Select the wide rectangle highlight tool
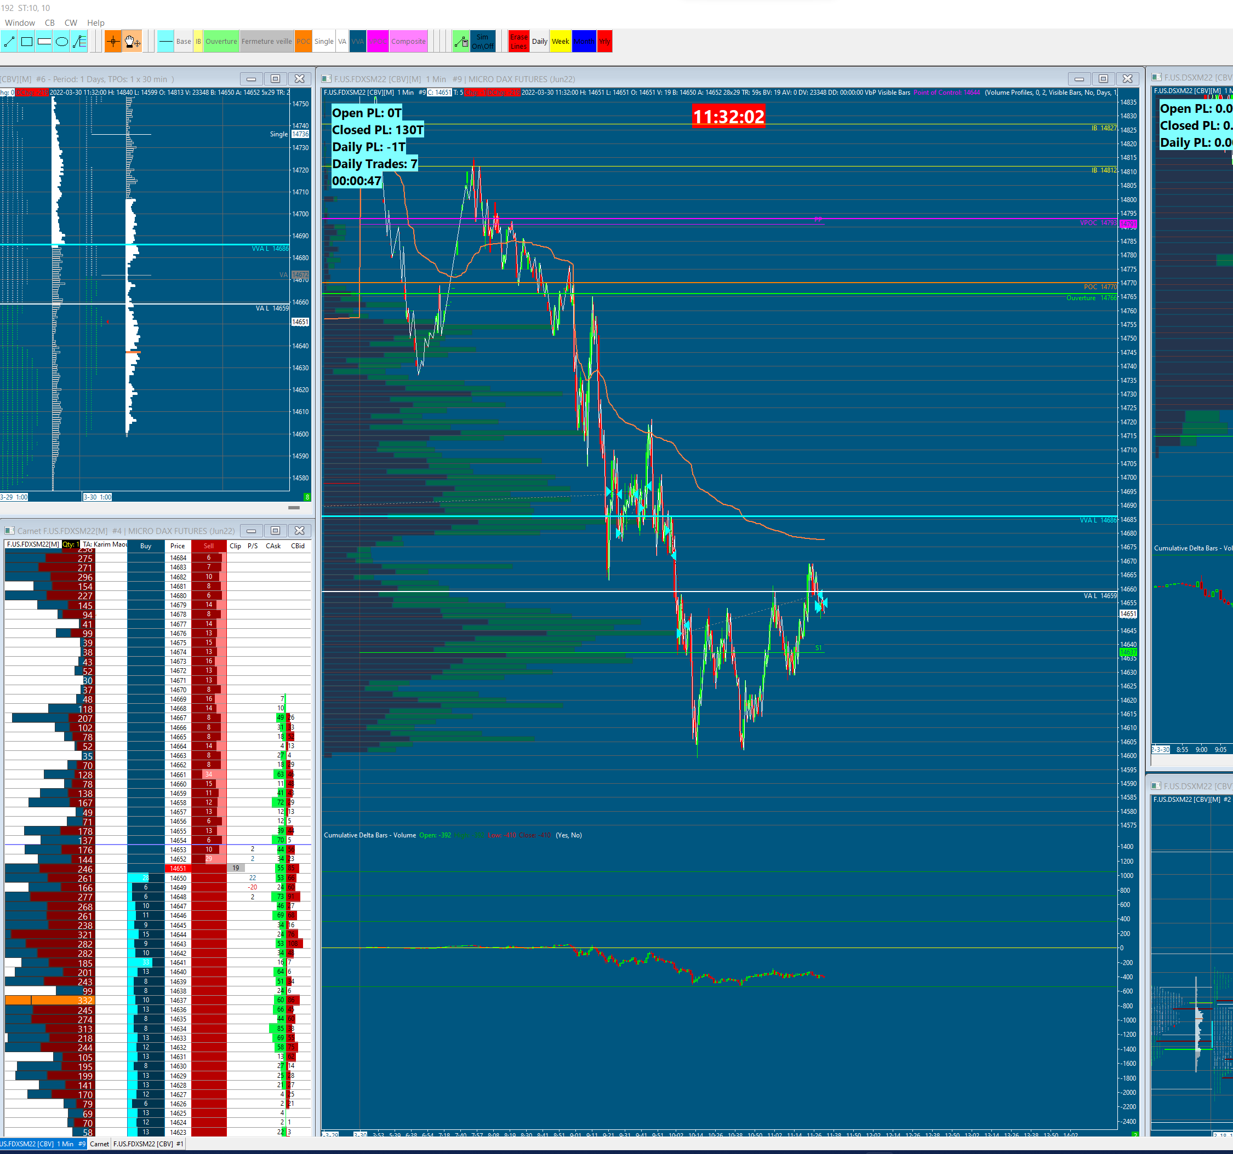This screenshot has width=1233, height=1154. 44,42
